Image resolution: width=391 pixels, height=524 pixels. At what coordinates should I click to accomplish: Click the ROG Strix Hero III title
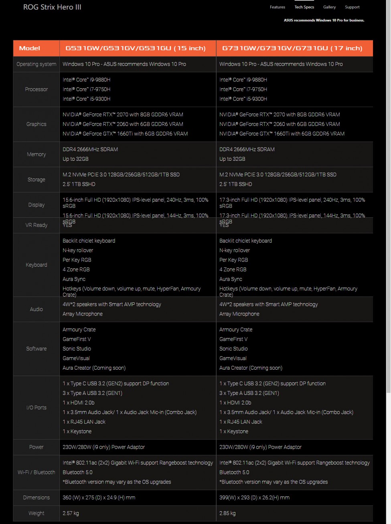[52, 7]
